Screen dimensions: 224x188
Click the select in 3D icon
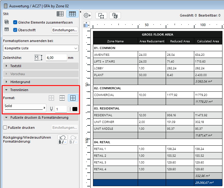tap(115, 15)
